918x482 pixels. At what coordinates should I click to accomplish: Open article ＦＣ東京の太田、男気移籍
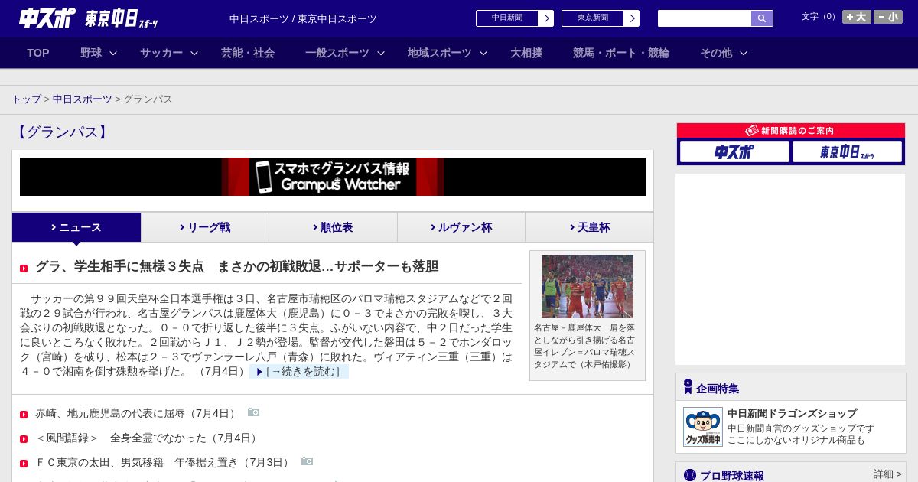pos(164,463)
